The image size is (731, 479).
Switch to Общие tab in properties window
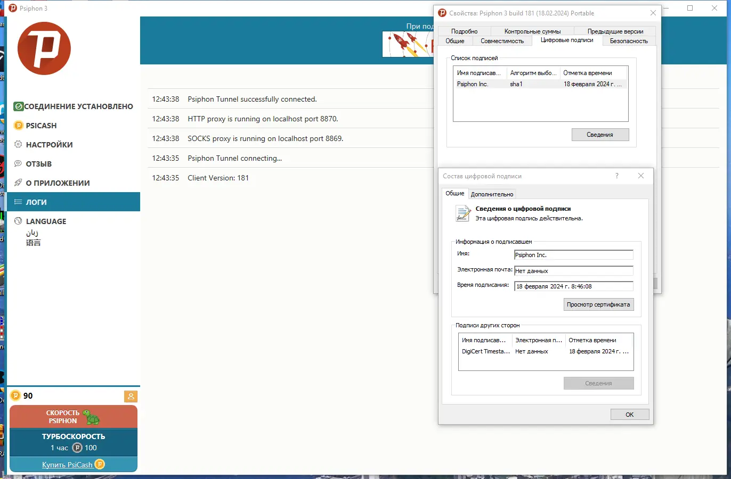pos(455,41)
